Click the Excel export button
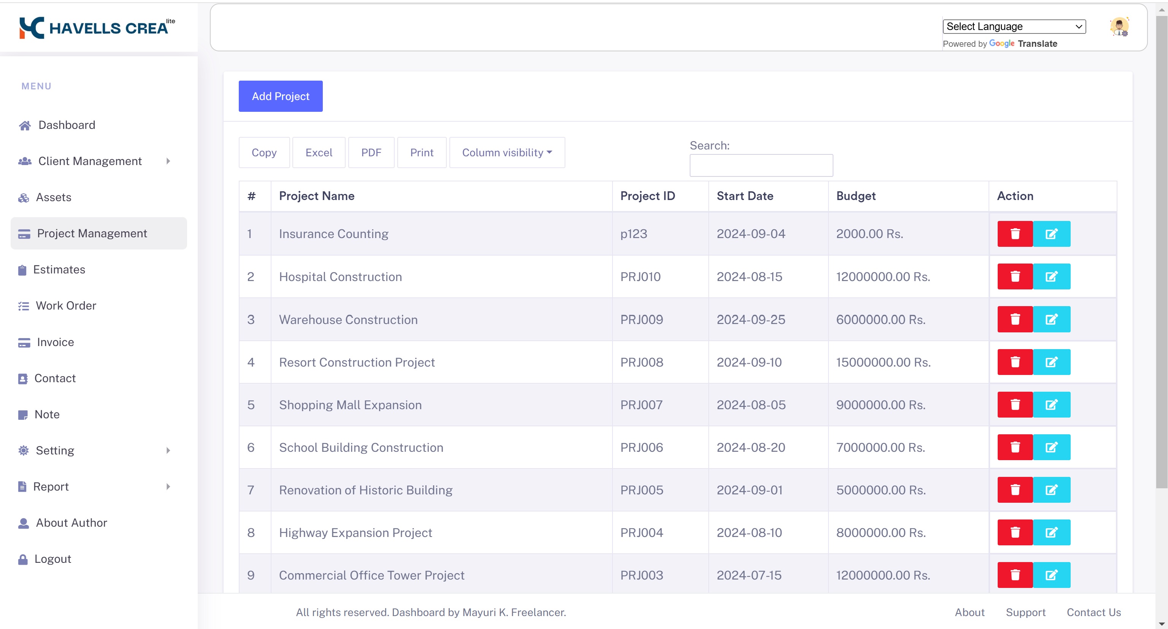 click(319, 152)
